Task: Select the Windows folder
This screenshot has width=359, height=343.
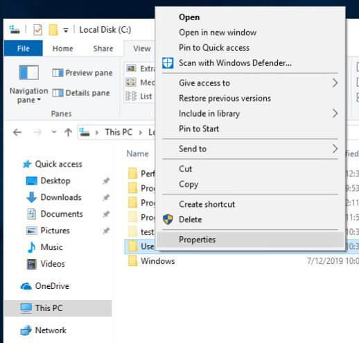Action: click(158, 261)
